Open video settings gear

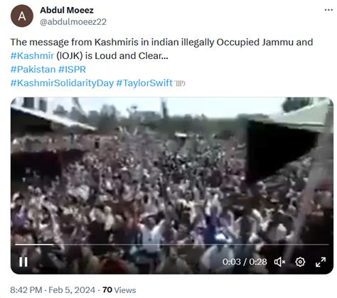tap(300, 262)
